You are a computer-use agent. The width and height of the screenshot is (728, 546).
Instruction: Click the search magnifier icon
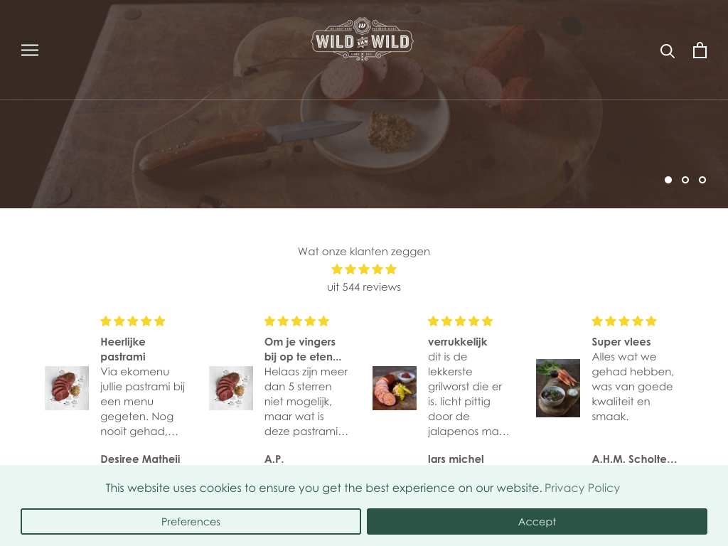(x=667, y=50)
